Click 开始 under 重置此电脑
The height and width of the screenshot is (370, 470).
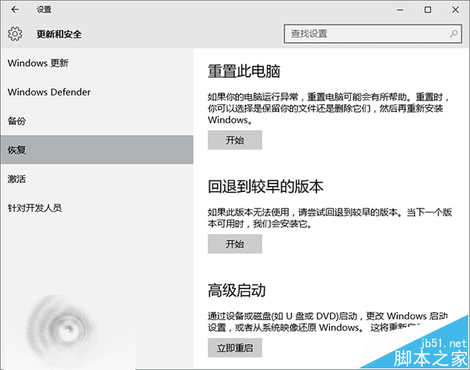point(235,140)
